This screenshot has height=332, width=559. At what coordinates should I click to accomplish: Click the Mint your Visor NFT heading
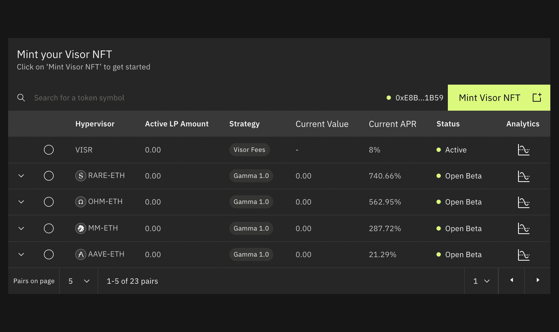pos(65,55)
